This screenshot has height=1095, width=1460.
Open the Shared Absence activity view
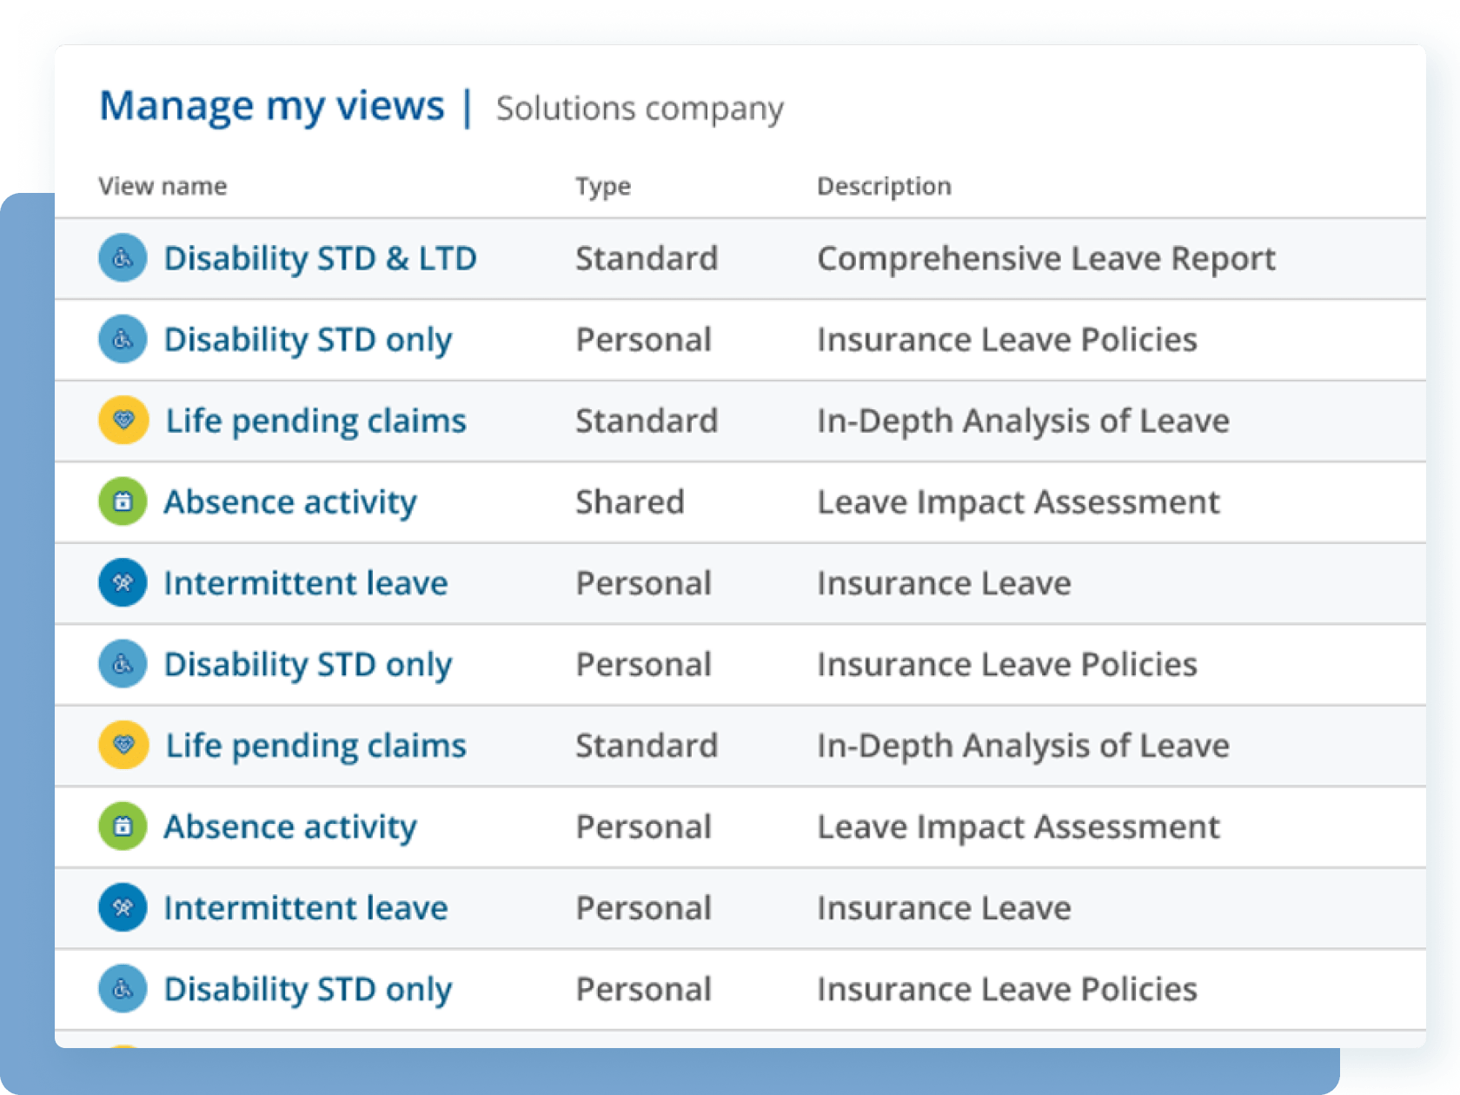pyautogui.click(x=290, y=501)
